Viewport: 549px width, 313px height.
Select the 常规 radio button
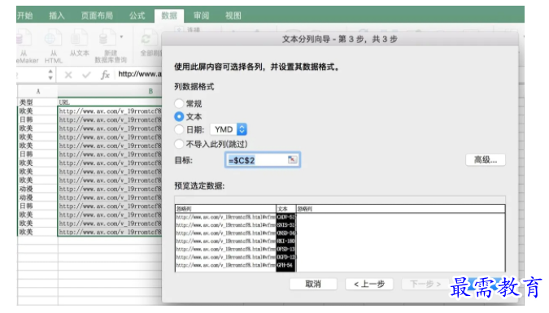pos(179,103)
